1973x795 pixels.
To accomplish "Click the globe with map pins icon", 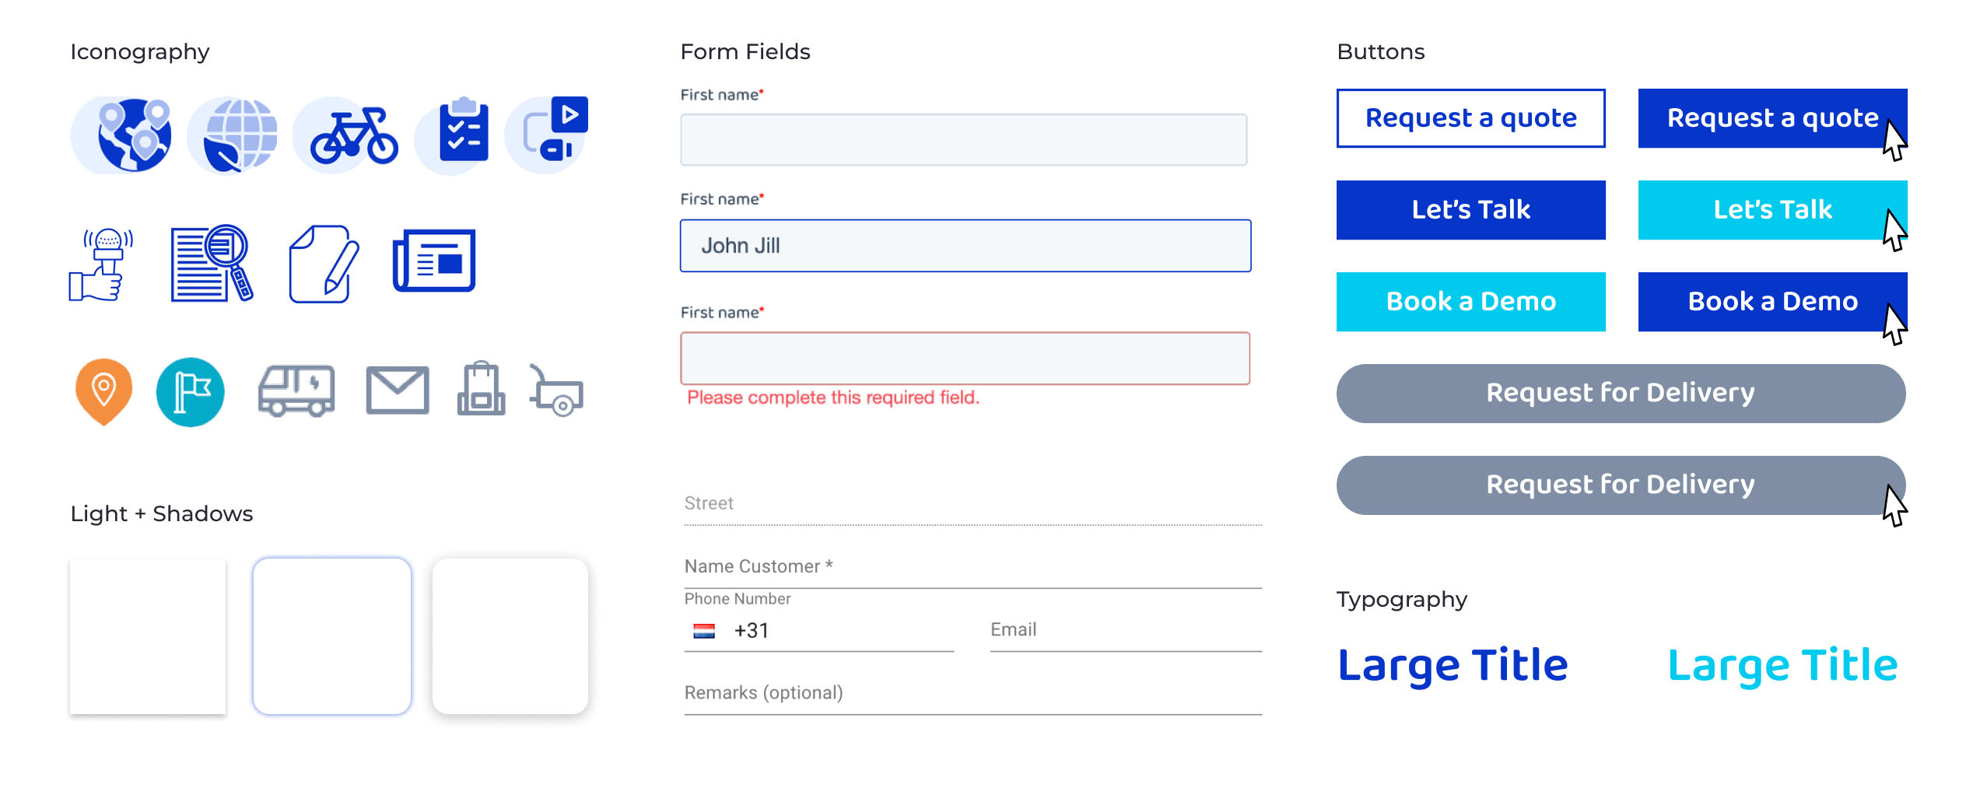I will pos(121,135).
